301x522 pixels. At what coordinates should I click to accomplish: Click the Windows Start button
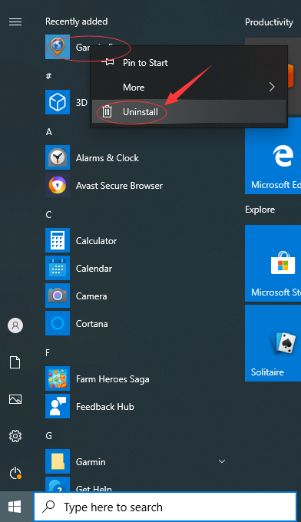coord(15,507)
